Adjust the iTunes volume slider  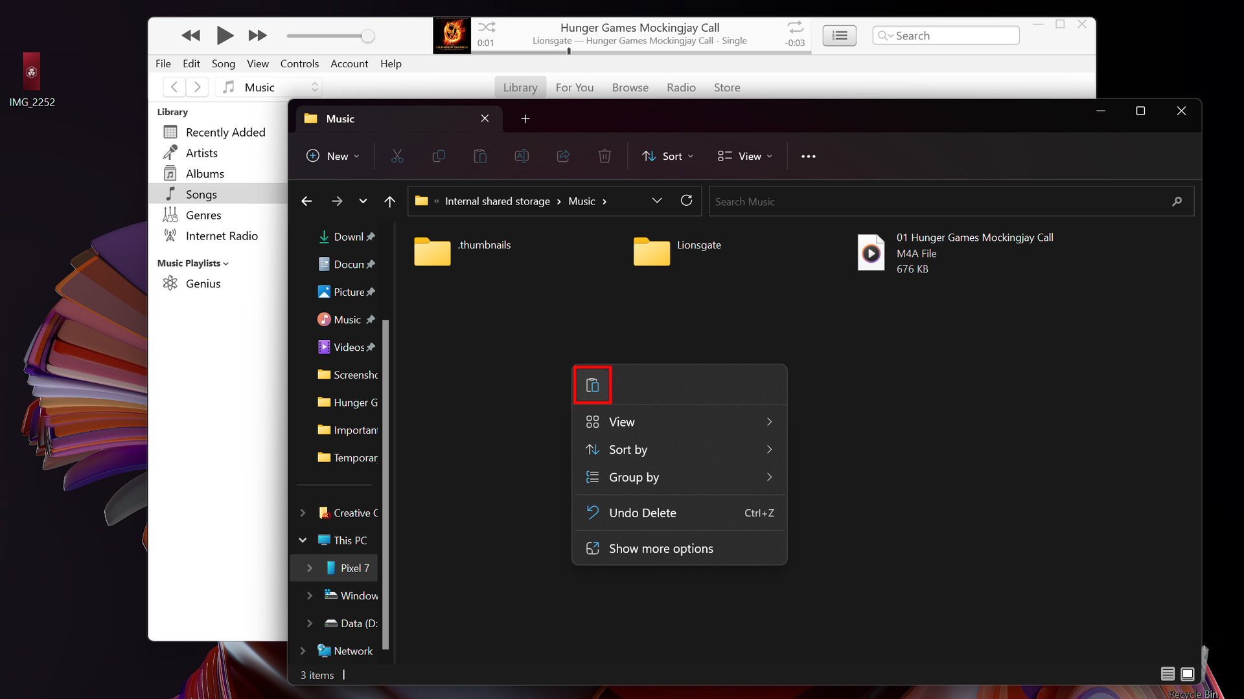click(x=367, y=36)
